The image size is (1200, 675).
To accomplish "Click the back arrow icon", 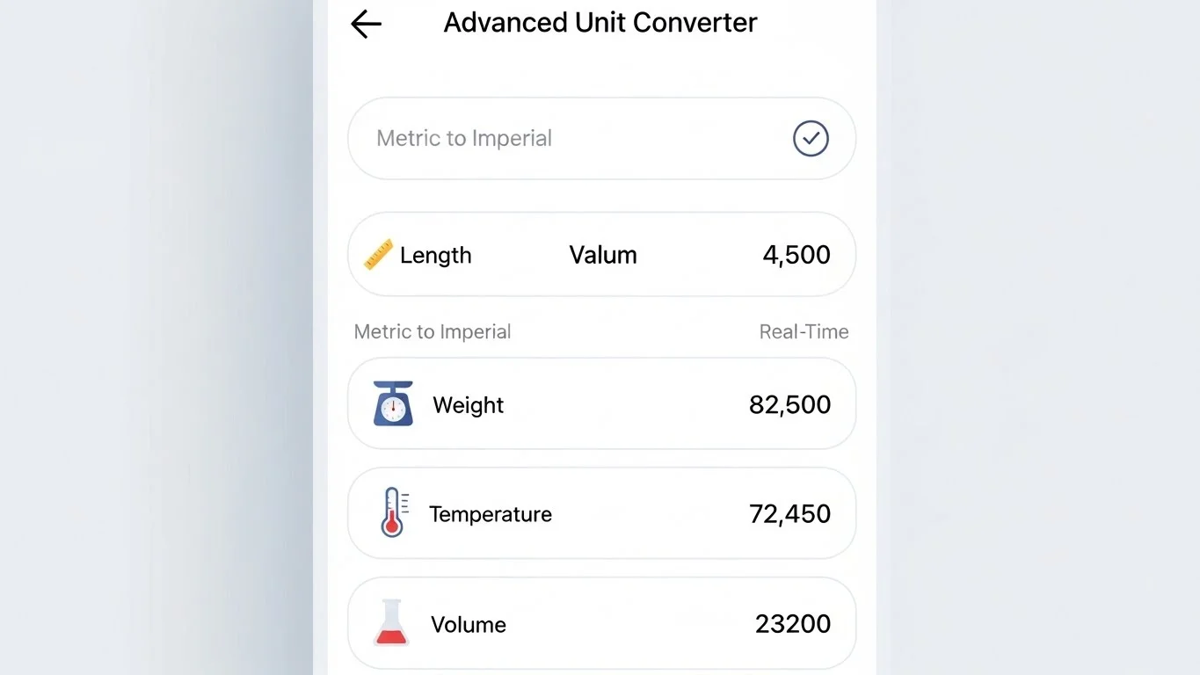I will coord(366,24).
